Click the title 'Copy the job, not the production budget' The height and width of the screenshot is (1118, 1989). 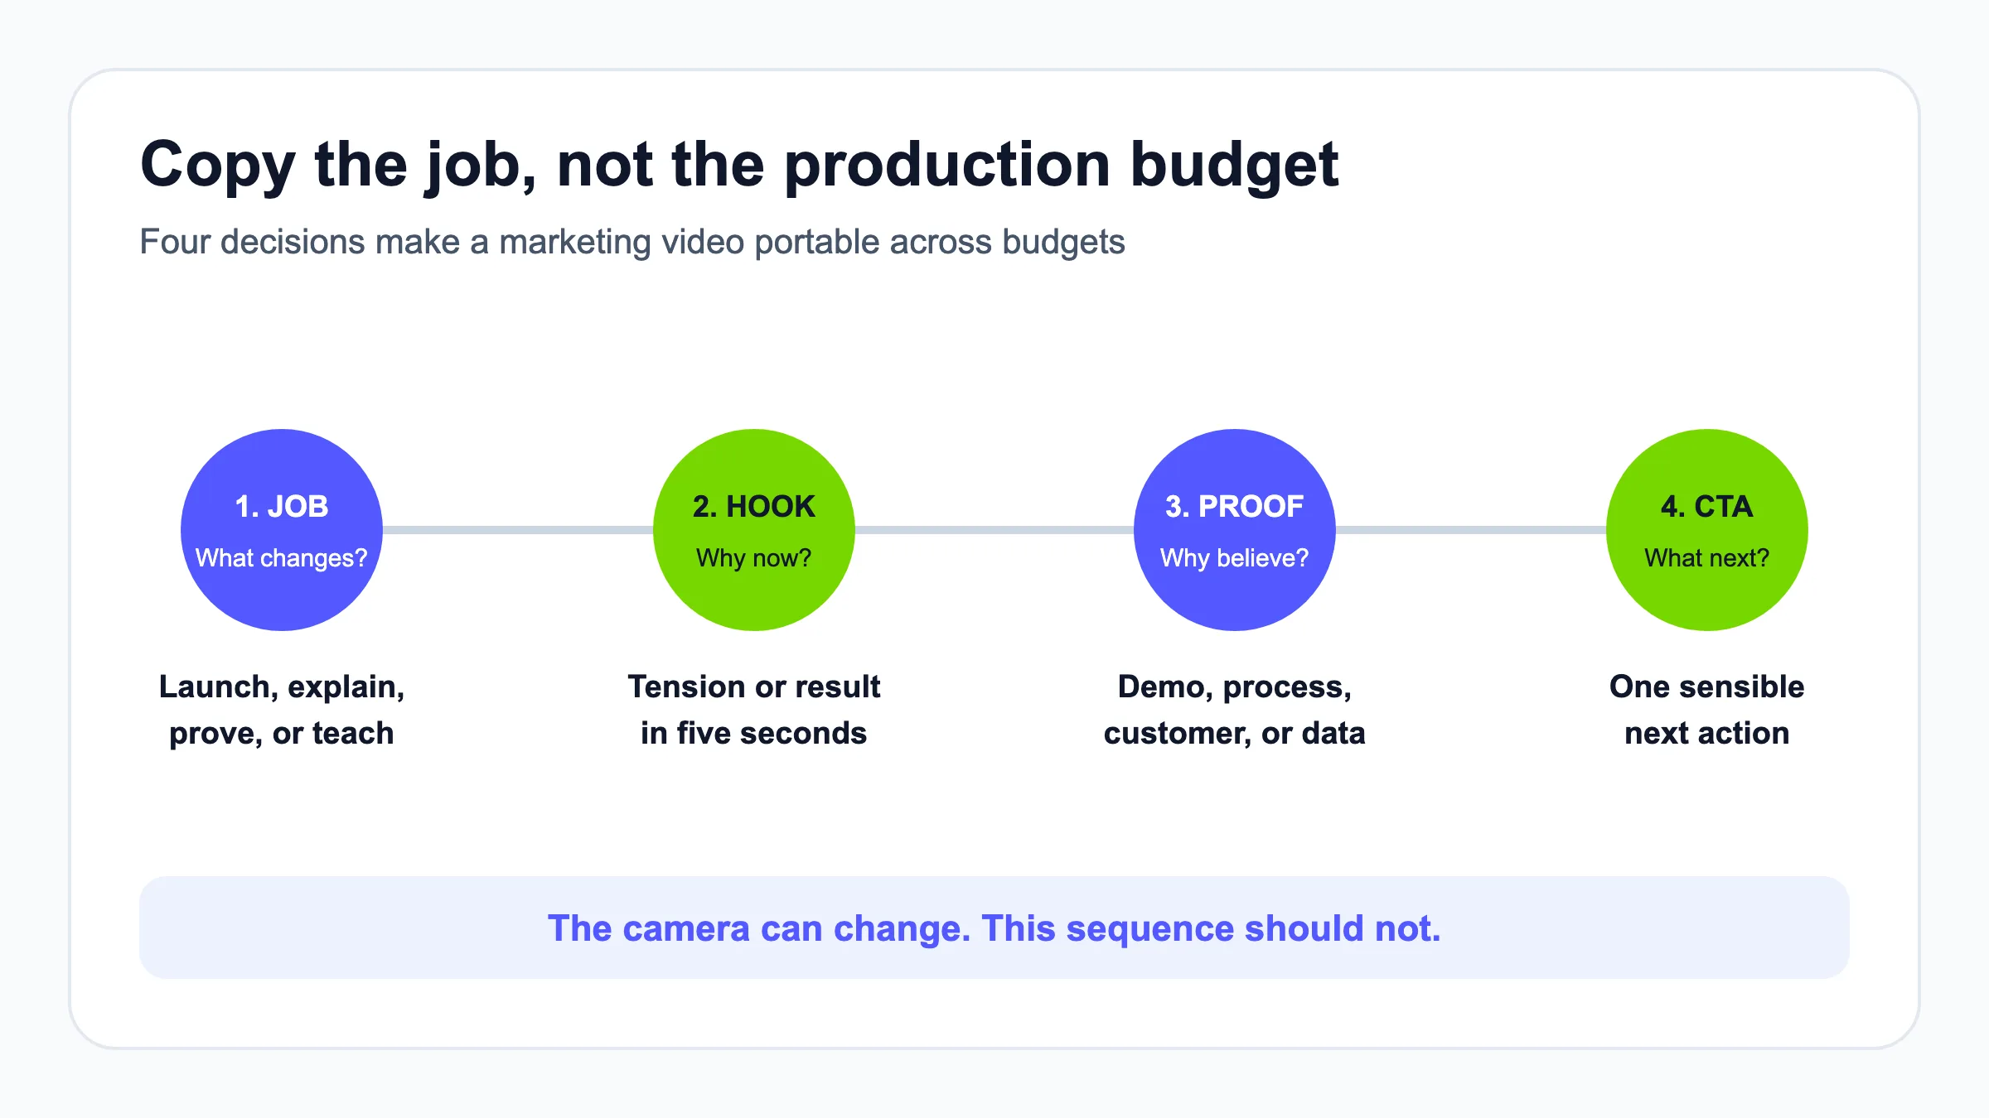(739, 166)
